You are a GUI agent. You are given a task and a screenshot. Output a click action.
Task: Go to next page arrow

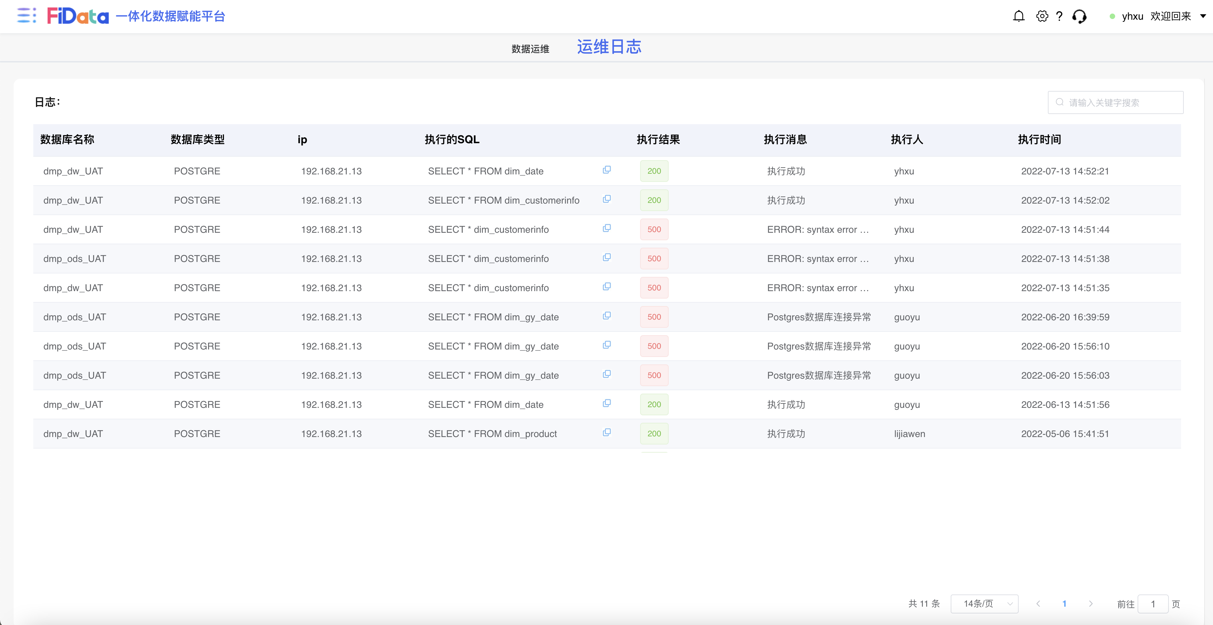click(x=1091, y=604)
